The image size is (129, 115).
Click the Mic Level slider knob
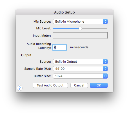tap(80, 28)
